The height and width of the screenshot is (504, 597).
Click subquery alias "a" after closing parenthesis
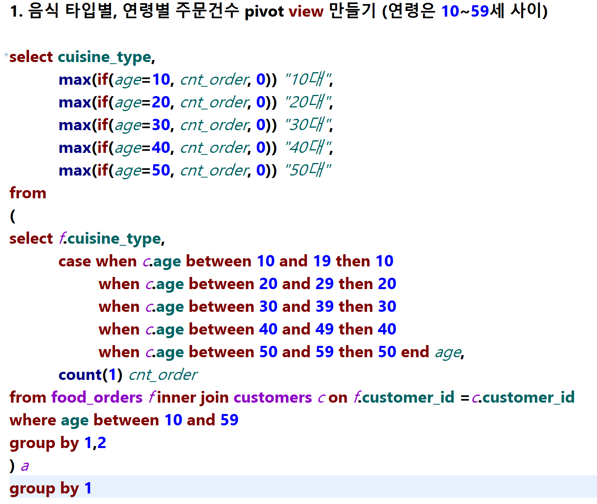pos(25,466)
